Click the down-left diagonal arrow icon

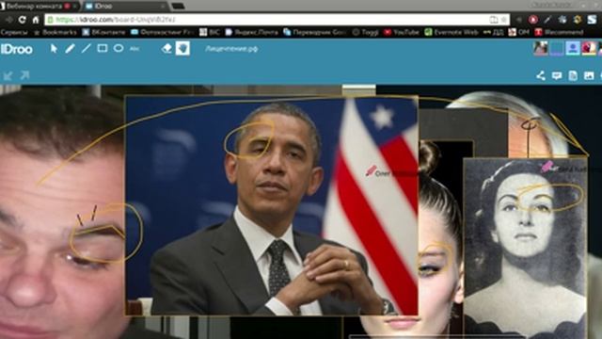click(8, 75)
